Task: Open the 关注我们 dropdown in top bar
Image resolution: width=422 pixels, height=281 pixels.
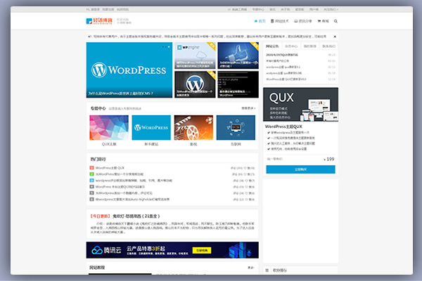Action: 331,9
